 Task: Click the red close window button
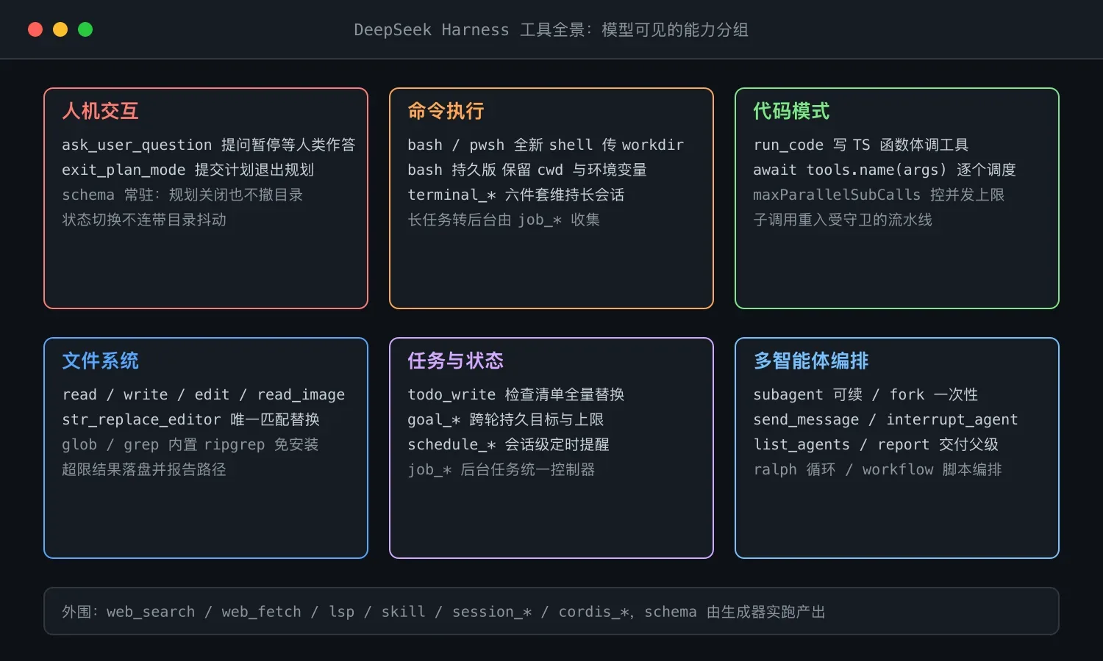(35, 29)
